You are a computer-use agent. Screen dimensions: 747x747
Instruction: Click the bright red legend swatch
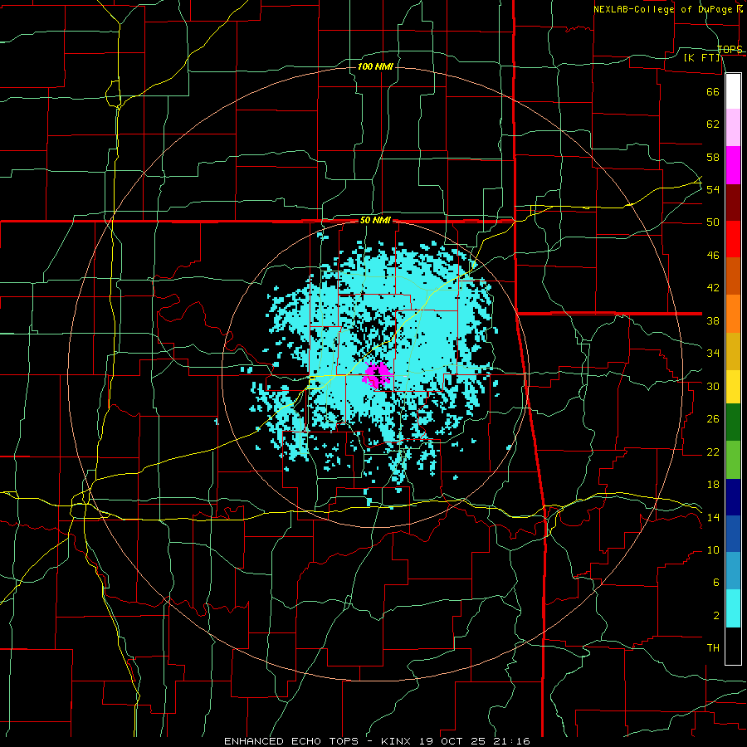[x=733, y=239]
